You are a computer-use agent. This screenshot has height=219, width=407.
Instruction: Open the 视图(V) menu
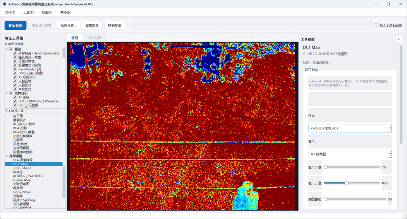47,12
